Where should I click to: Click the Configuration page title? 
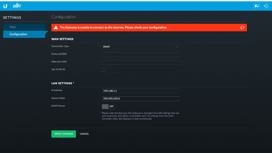(63, 17)
